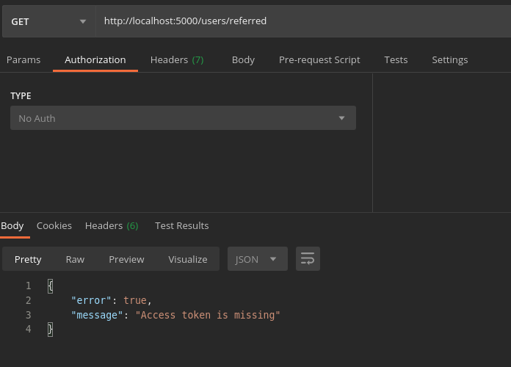Show the response Cookies tab
The height and width of the screenshot is (367, 511).
point(54,225)
